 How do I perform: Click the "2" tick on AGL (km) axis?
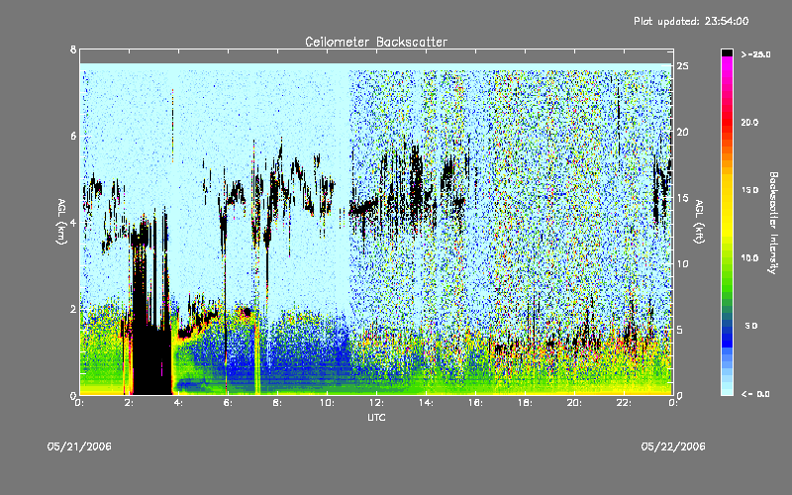coord(73,309)
